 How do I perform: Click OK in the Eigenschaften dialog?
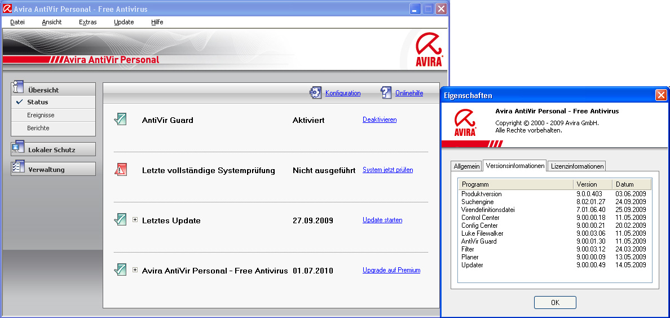555,302
